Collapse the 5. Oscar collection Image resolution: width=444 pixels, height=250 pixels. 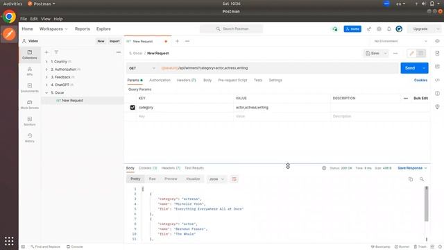coord(46,92)
